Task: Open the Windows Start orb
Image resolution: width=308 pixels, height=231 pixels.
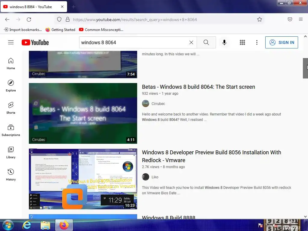Action: [x=8, y=225]
